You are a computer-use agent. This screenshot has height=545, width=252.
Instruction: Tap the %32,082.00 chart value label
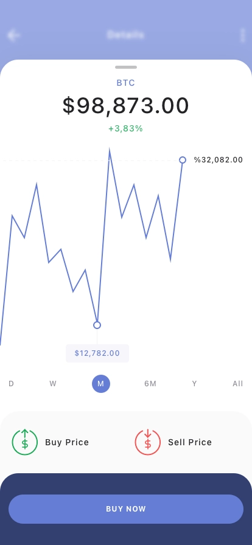point(219,160)
